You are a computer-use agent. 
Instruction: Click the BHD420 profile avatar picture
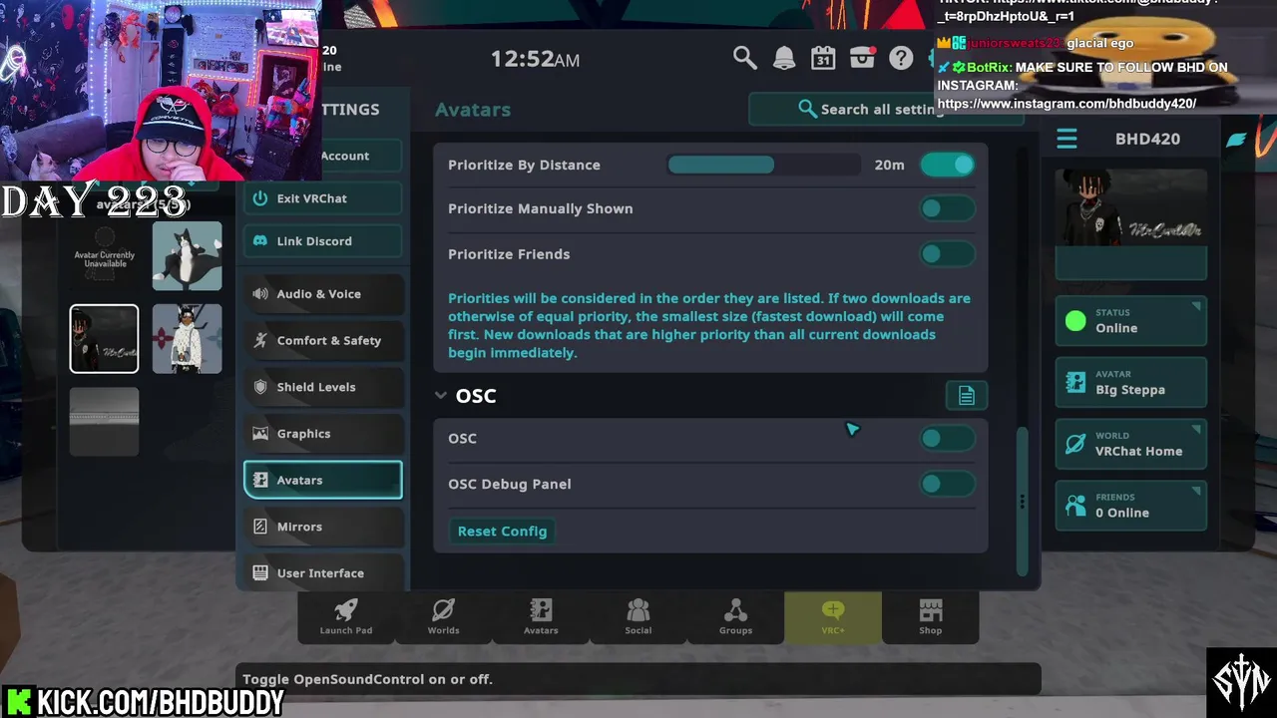(x=1130, y=207)
